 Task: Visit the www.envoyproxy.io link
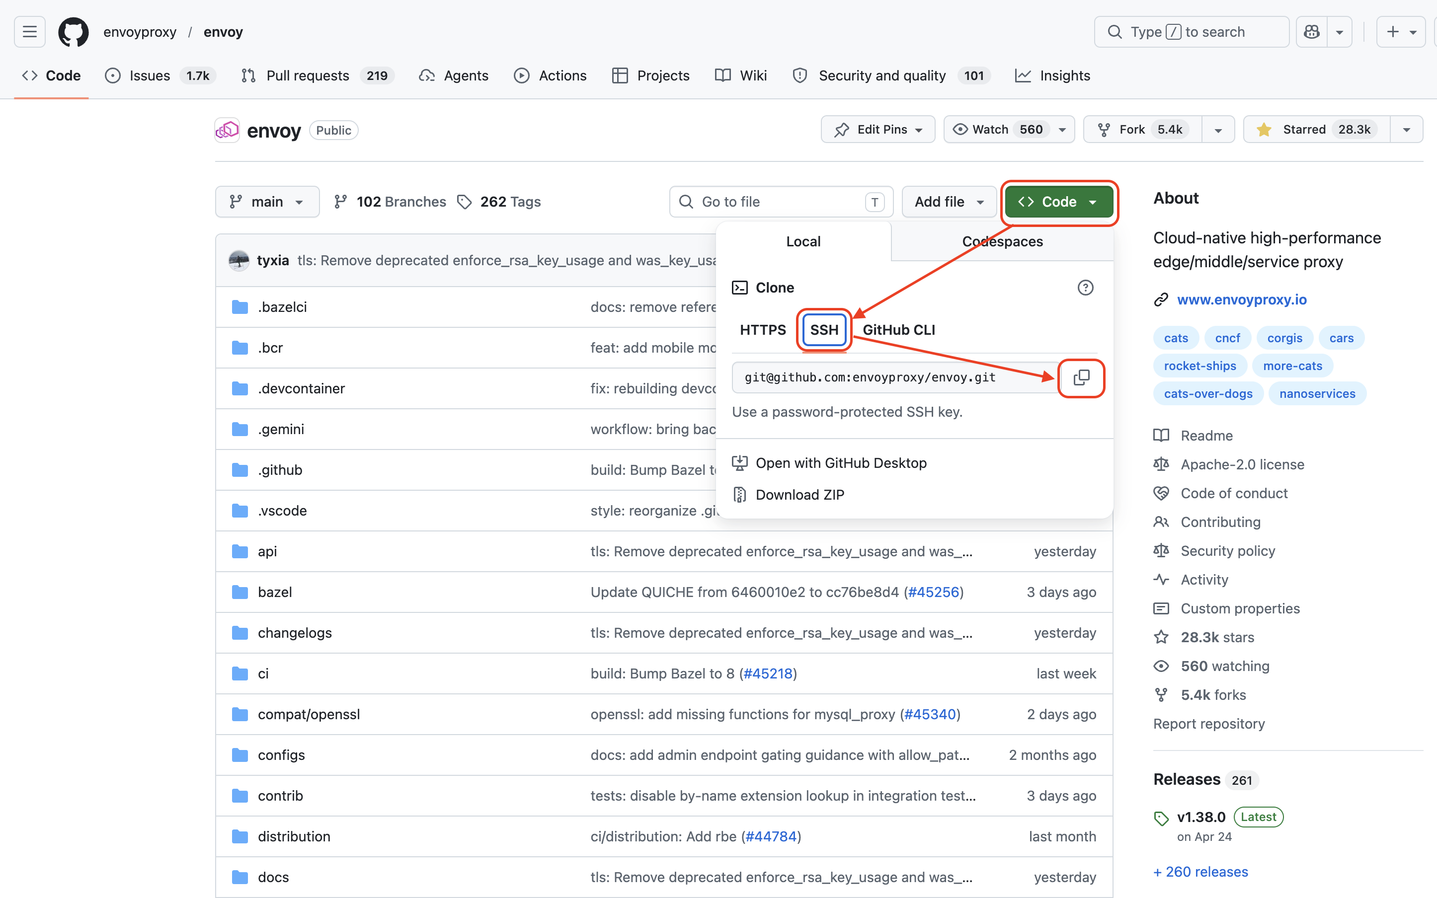[x=1242, y=300]
